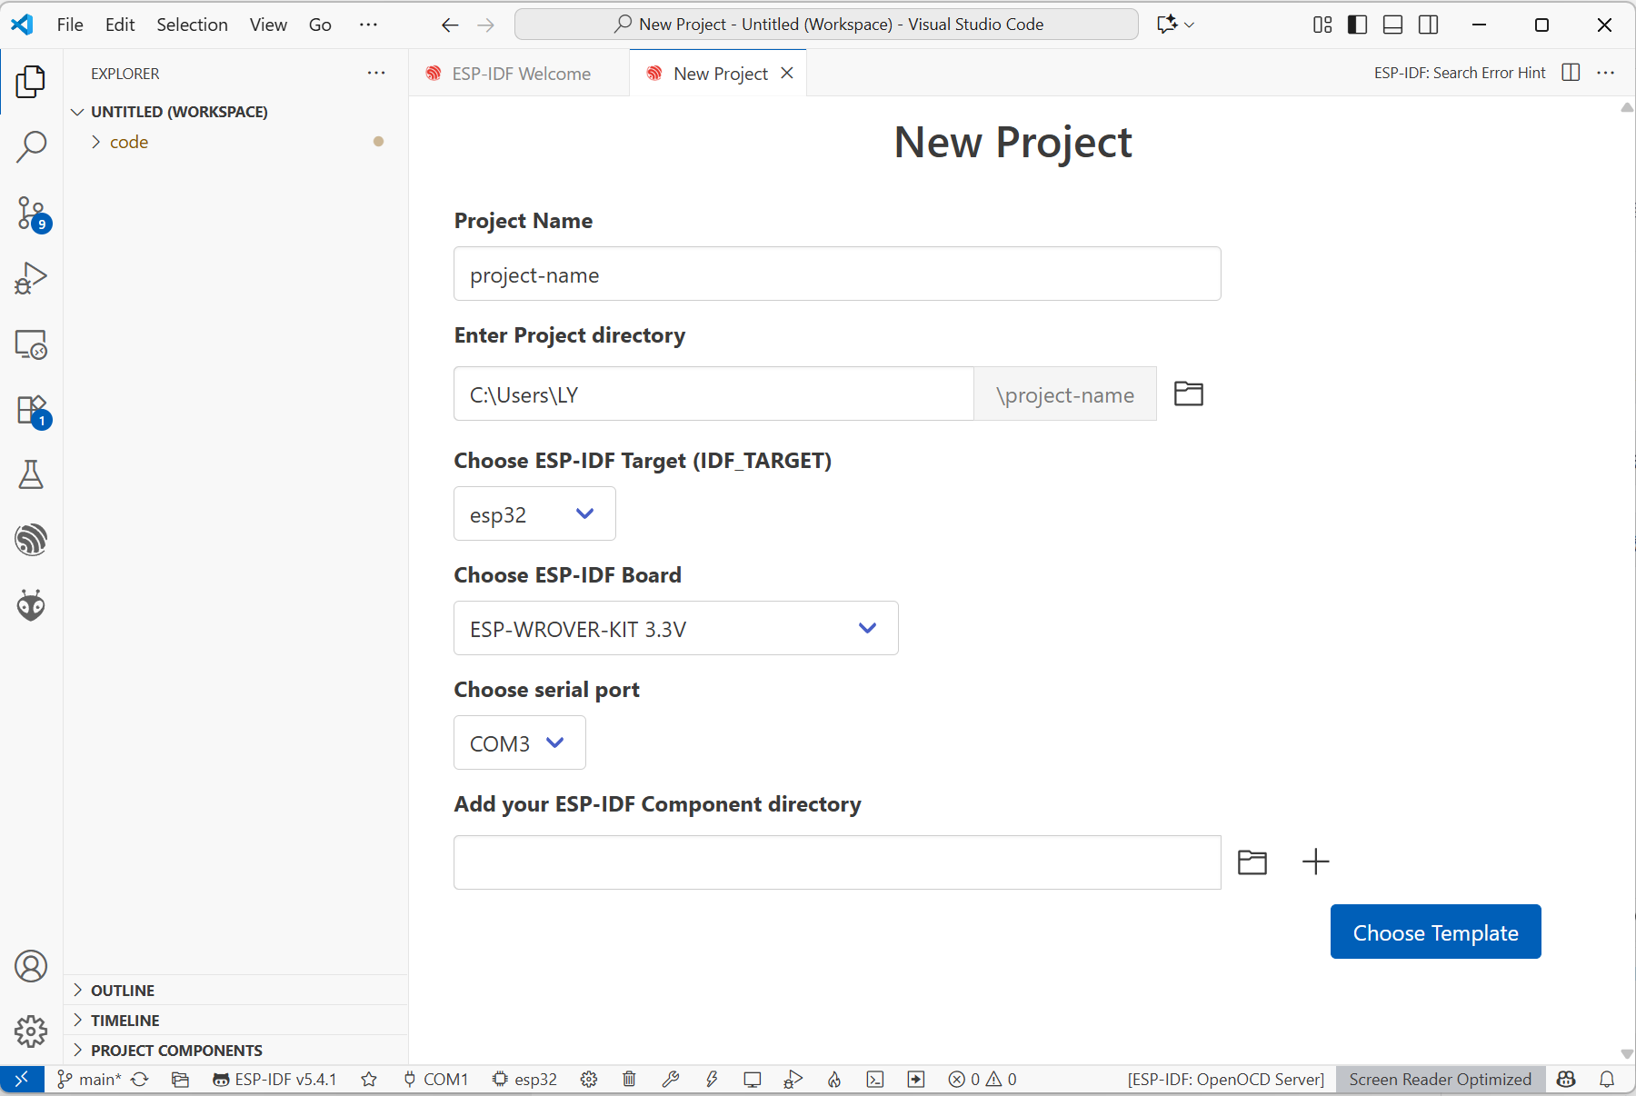Open the title bar search box
The width and height of the screenshot is (1636, 1096).
pos(826,25)
